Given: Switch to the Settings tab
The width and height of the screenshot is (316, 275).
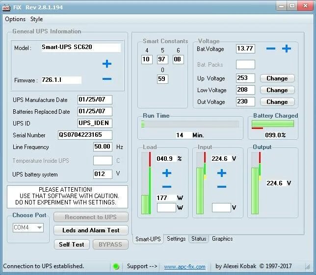Looking at the screenshot, I should click(x=176, y=239).
